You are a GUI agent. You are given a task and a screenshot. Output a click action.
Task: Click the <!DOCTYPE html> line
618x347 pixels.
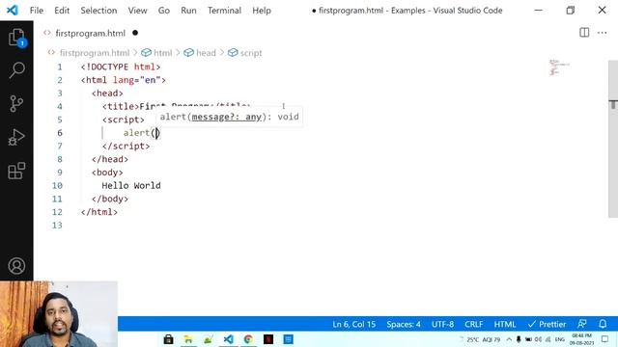(x=121, y=67)
